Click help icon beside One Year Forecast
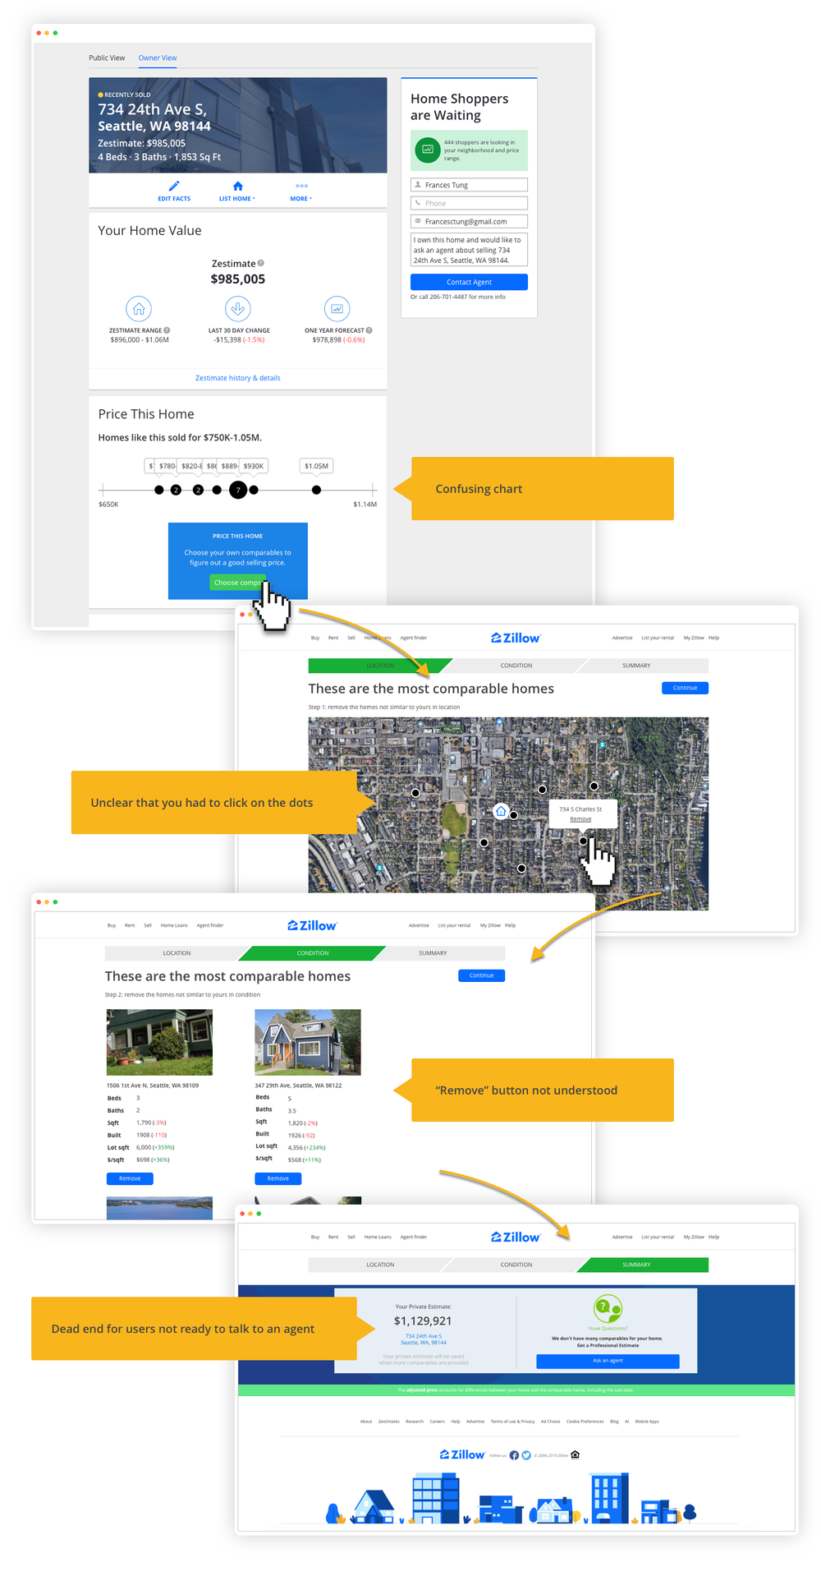Screen dimensions: 821x1581 pyautogui.click(x=369, y=330)
